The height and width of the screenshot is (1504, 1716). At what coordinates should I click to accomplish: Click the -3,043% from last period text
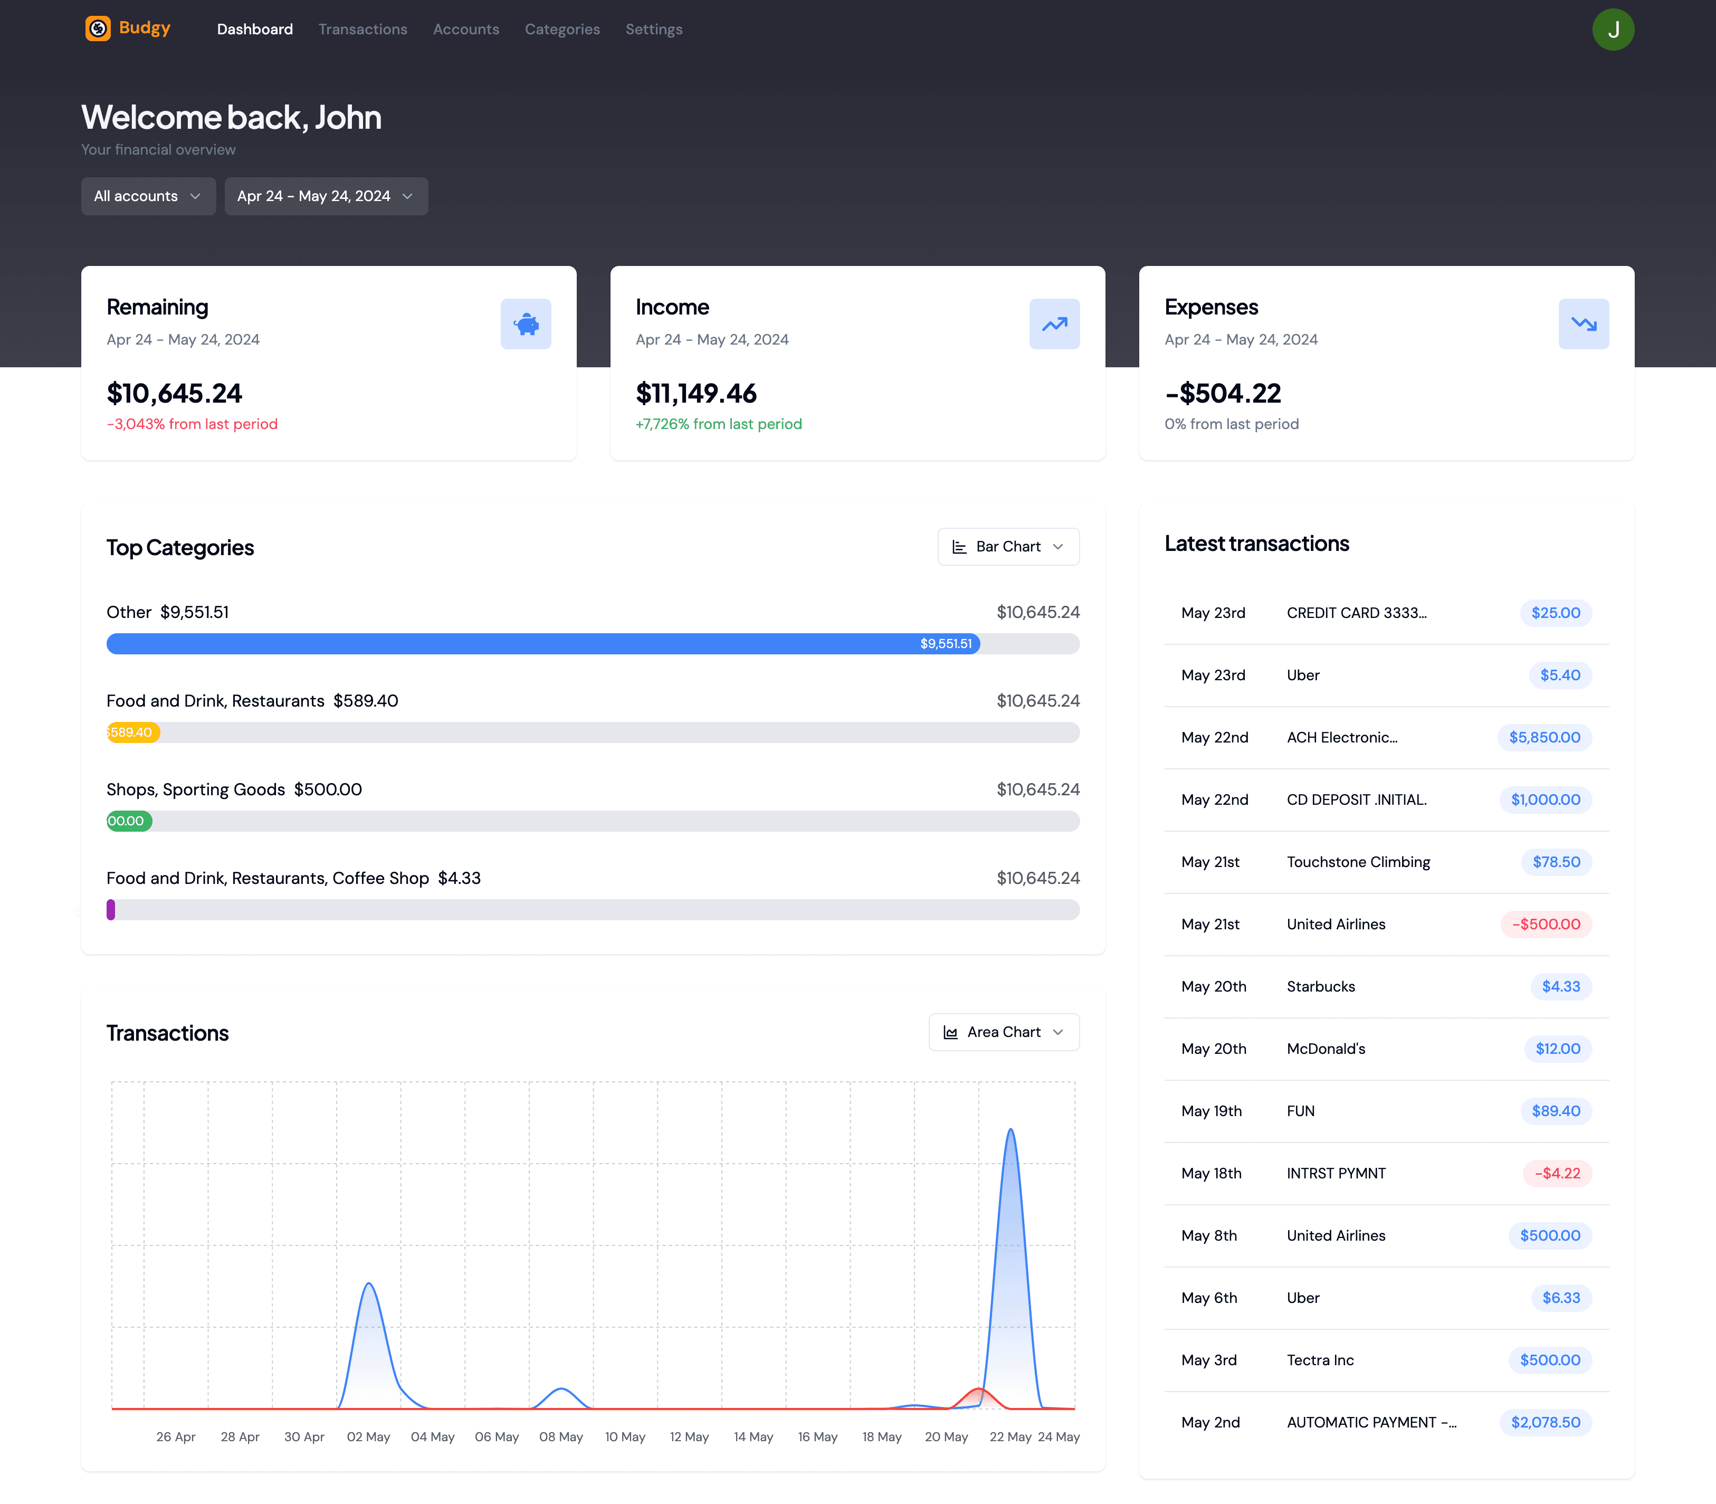[192, 424]
